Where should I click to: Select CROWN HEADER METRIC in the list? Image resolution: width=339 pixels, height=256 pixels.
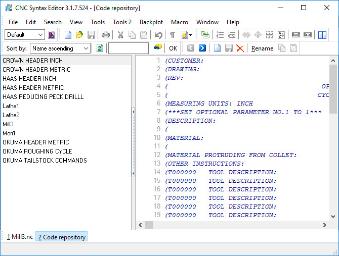66,70
